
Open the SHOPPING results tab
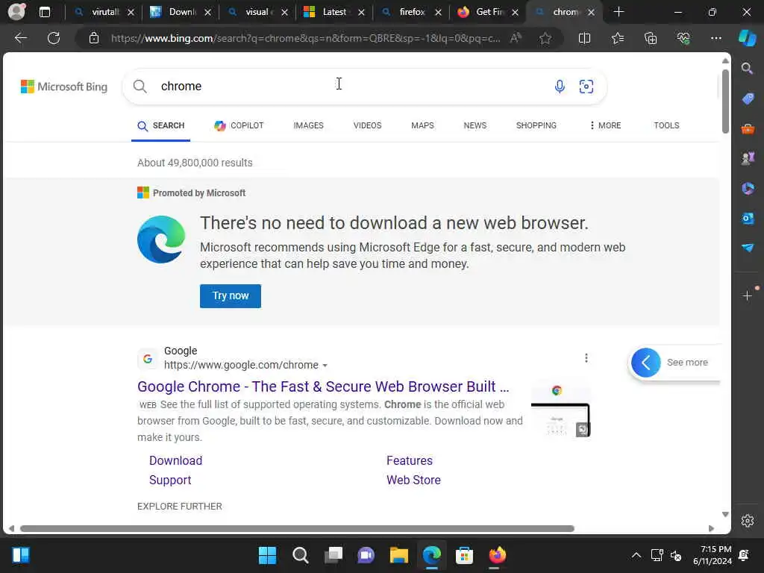pyautogui.click(x=536, y=125)
